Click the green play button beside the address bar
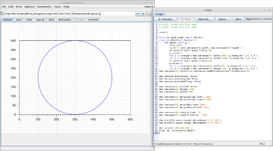 point(143,14)
